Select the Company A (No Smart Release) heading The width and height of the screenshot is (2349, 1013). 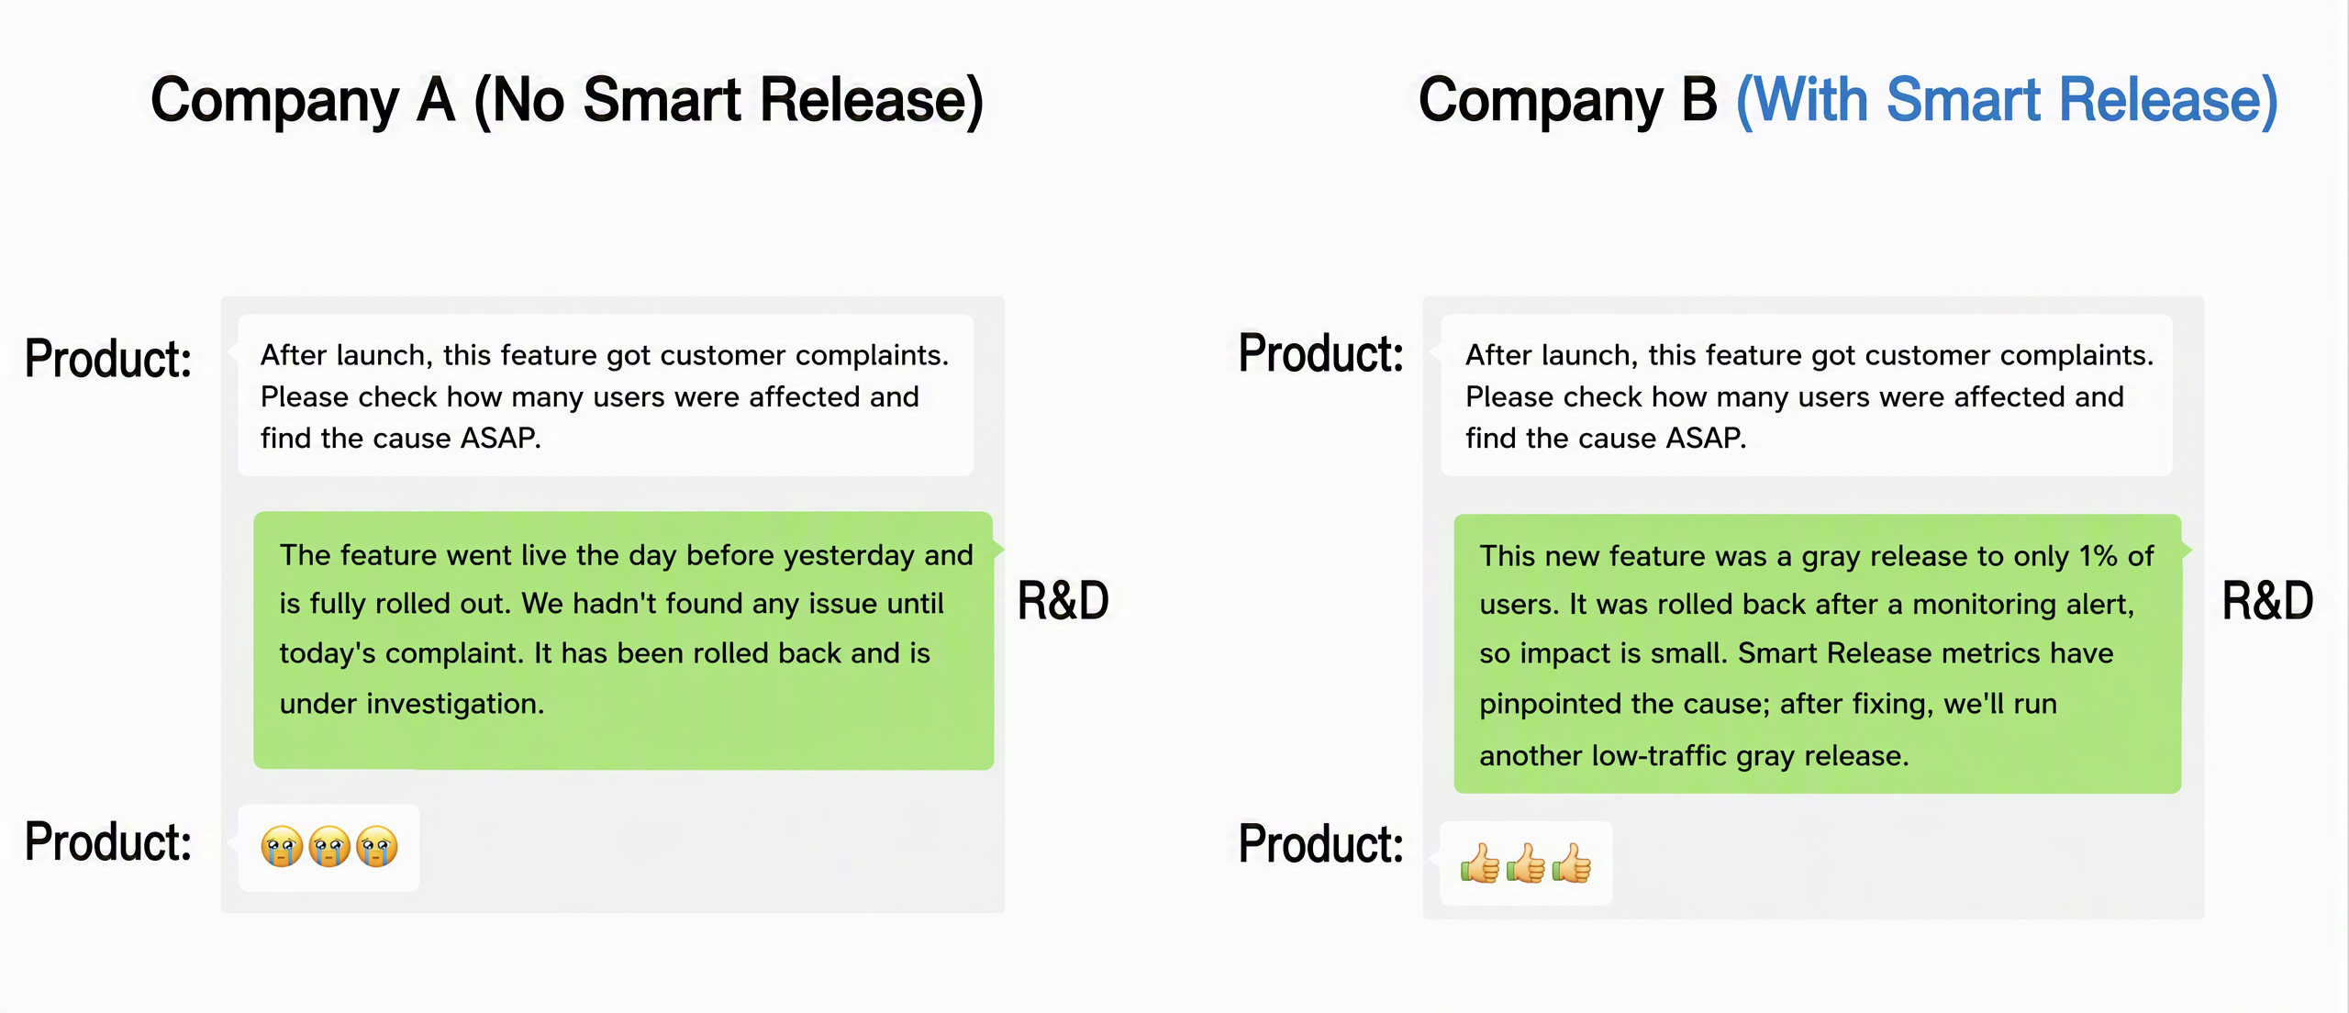click(x=567, y=101)
